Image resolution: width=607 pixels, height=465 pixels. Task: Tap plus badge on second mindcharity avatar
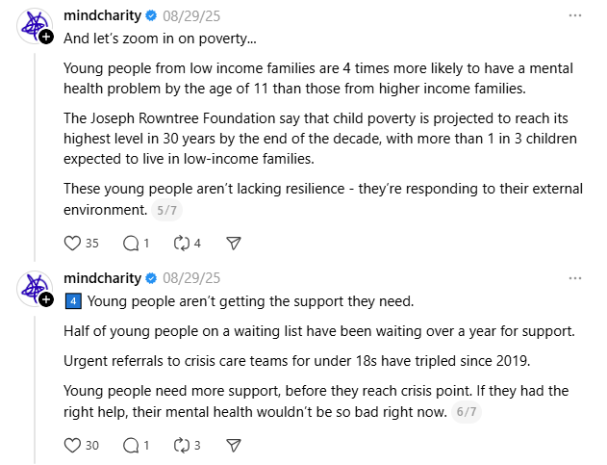45,299
